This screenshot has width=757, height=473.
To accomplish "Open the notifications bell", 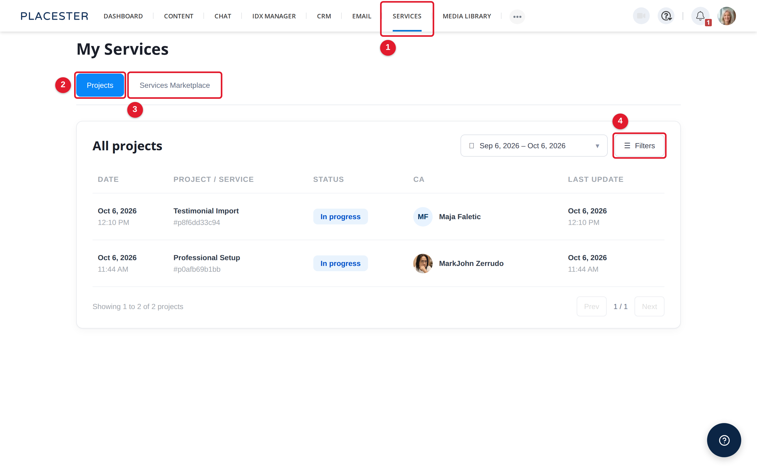I will (700, 16).
